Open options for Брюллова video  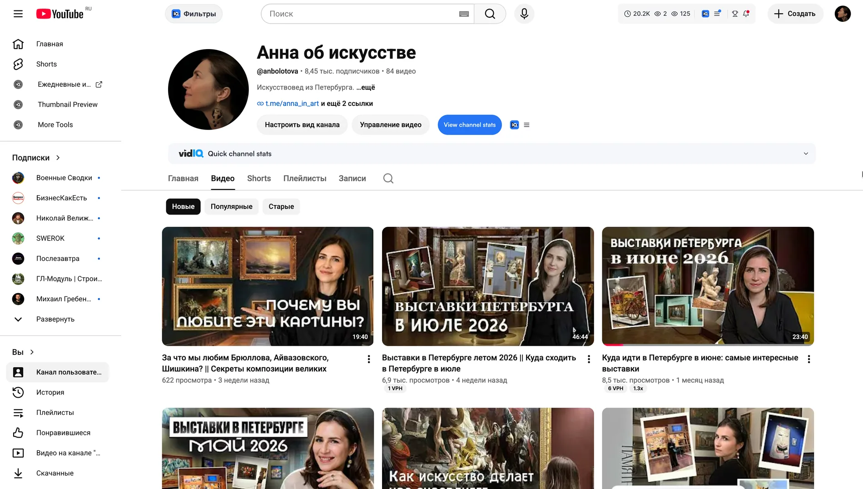369,359
